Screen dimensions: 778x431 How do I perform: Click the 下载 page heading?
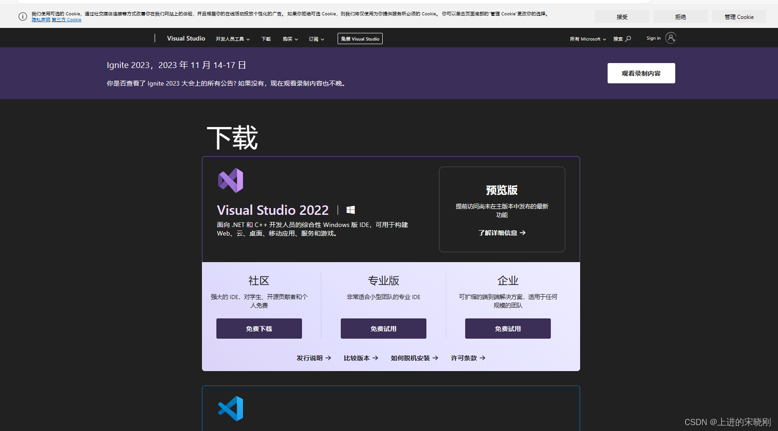coord(233,138)
